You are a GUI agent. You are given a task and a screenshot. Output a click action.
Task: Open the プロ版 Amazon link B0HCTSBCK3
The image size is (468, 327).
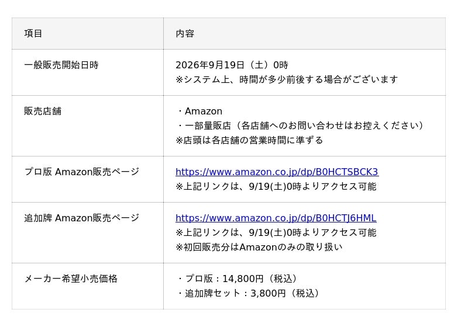tap(277, 172)
